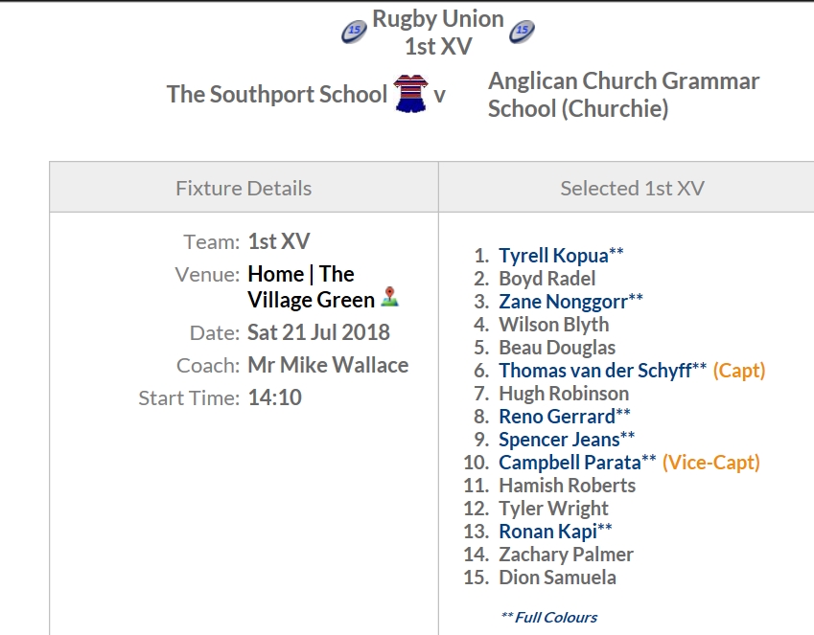Click the left rugby ball icon
The width and height of the screenshot is (814, 635).
coord(354,31)
